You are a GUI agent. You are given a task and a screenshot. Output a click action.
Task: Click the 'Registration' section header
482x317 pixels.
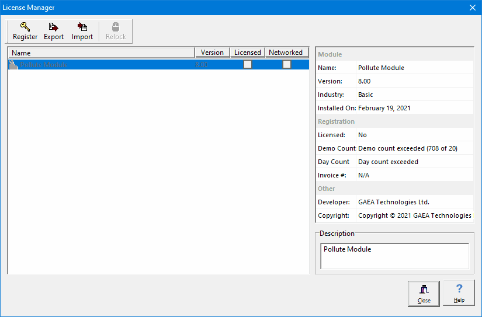click(337, 121)
